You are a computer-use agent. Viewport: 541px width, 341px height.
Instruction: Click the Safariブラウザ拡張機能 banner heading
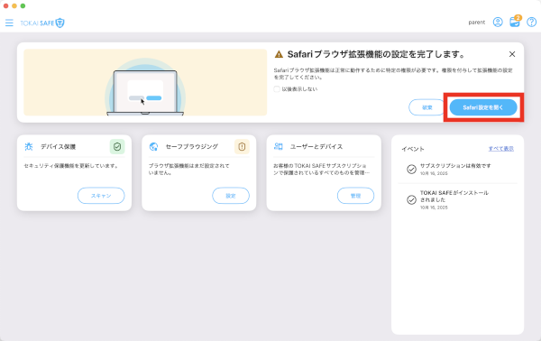[x=376, y=54]
